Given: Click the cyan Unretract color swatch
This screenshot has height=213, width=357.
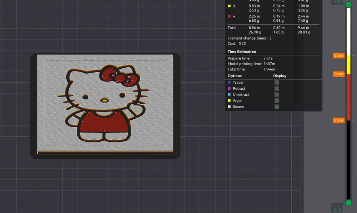Looking at the screenshot, I should point(229,94).
